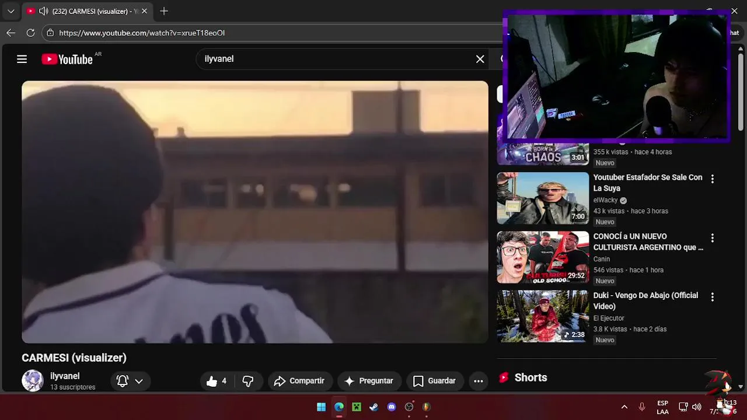Switch to FL Studio on taskbar
This screenshot has height=420, width=747.
click(x=427, y=407)
